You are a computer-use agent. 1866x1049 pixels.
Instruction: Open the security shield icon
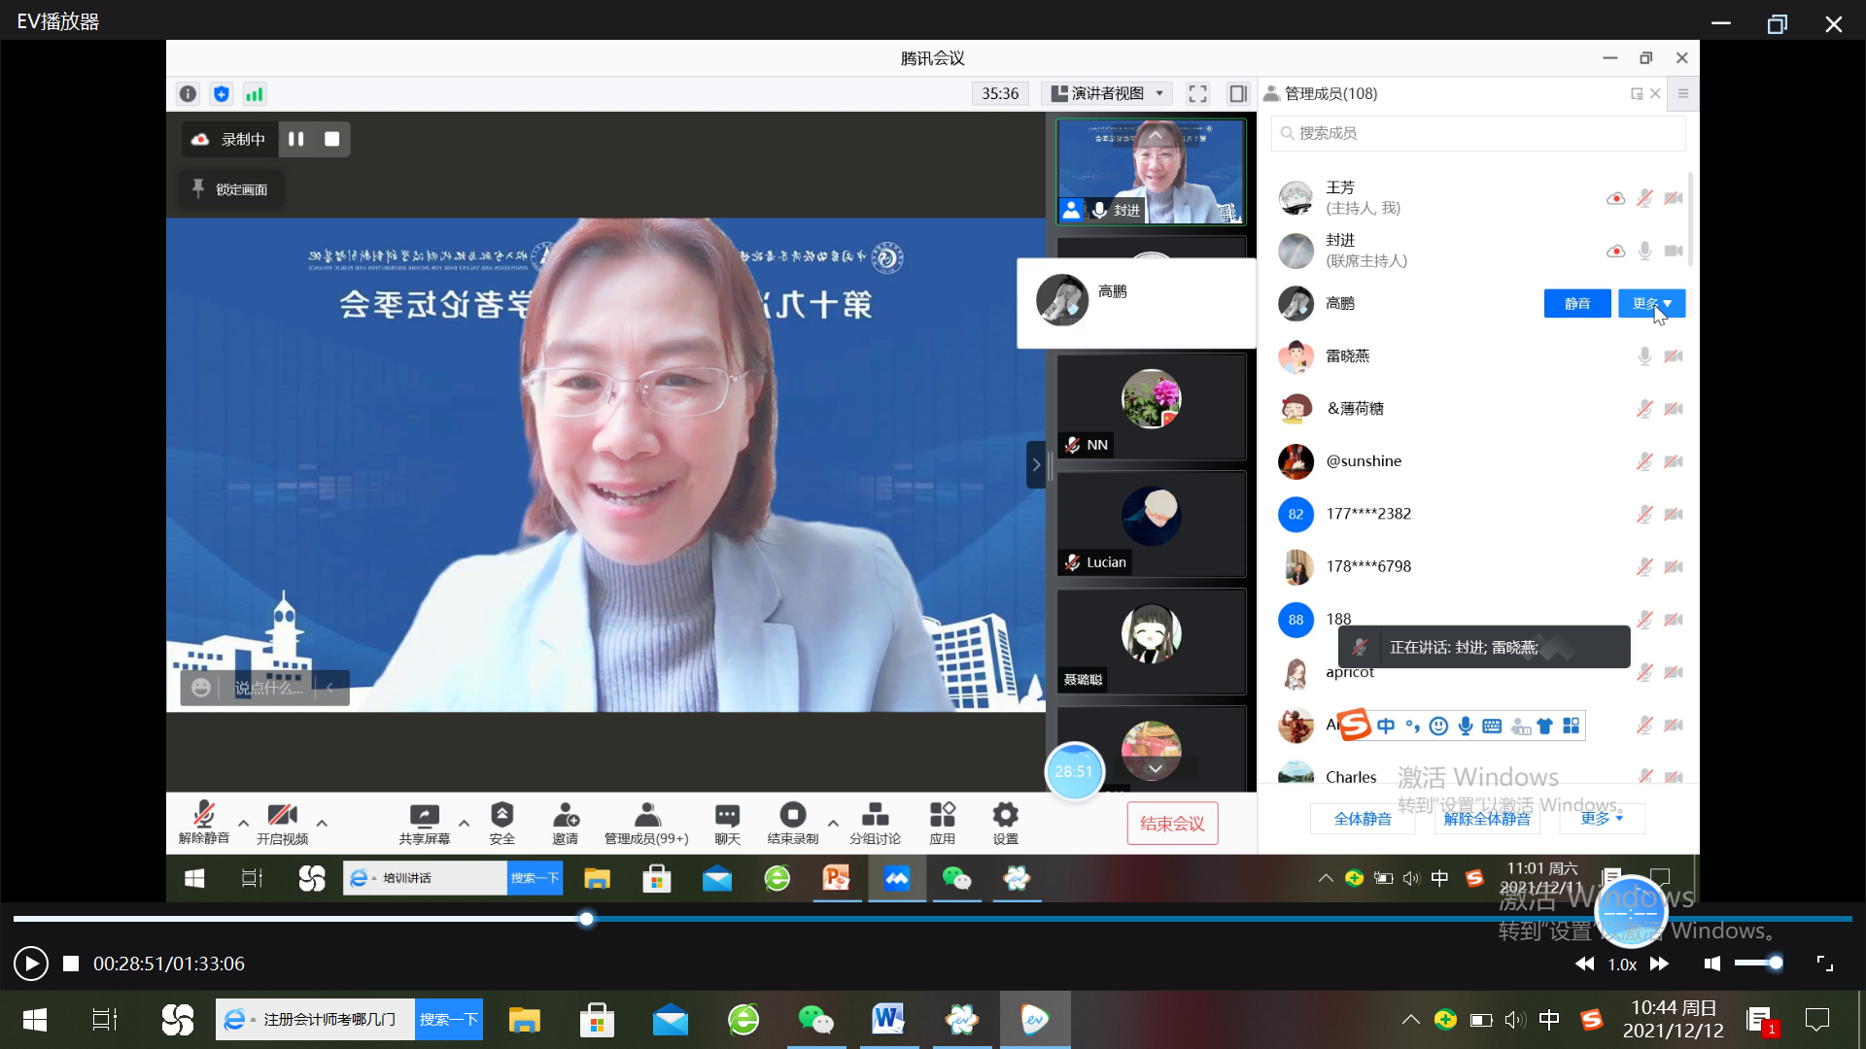501,816
